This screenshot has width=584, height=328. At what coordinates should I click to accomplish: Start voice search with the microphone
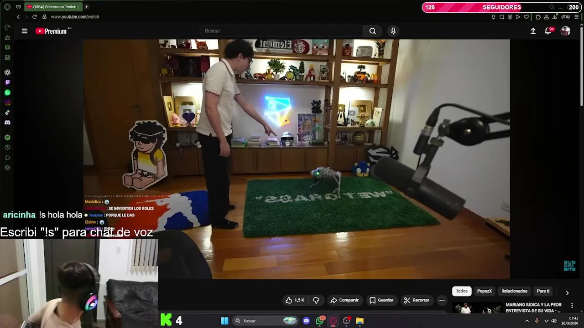(x=393, y=31)
